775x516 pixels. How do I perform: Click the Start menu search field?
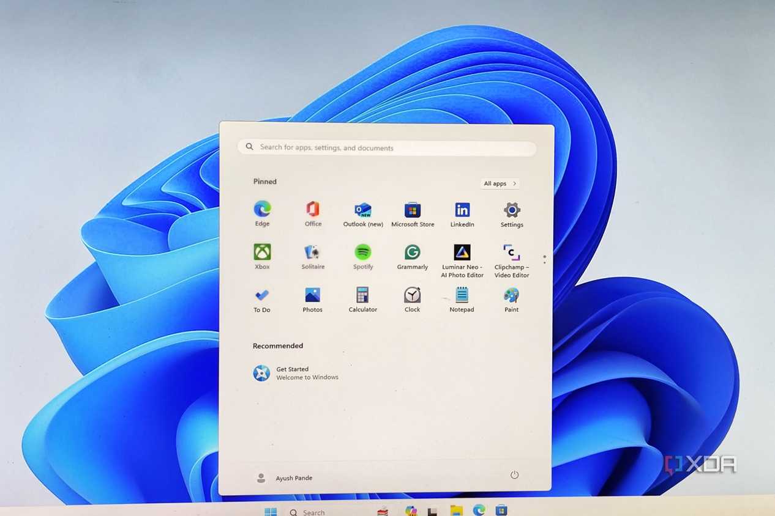(x=387, y=147)
